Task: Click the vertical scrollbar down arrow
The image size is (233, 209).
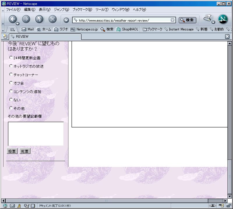Action: coord(230,197)
